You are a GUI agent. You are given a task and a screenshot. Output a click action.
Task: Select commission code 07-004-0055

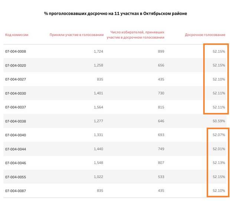16,177
